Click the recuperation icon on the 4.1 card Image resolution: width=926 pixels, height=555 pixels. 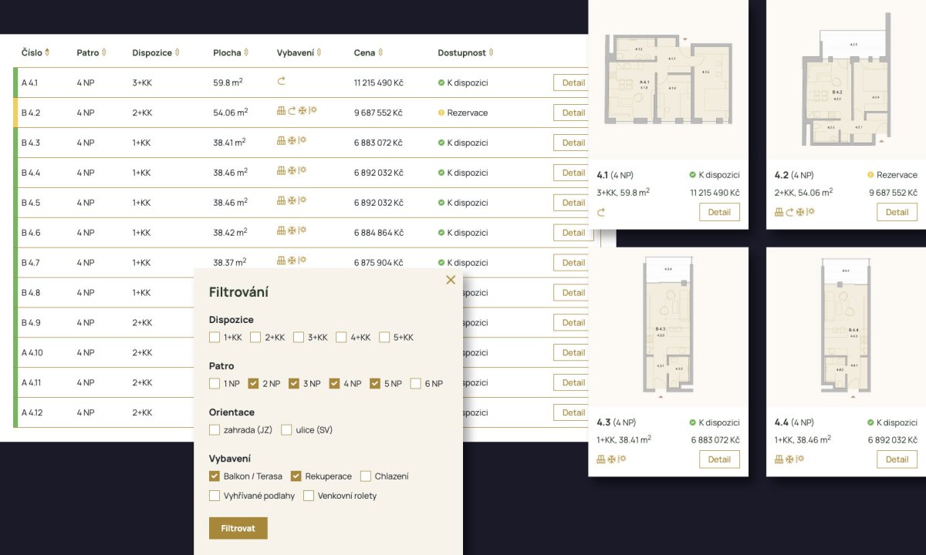click(x=602, y=213)
